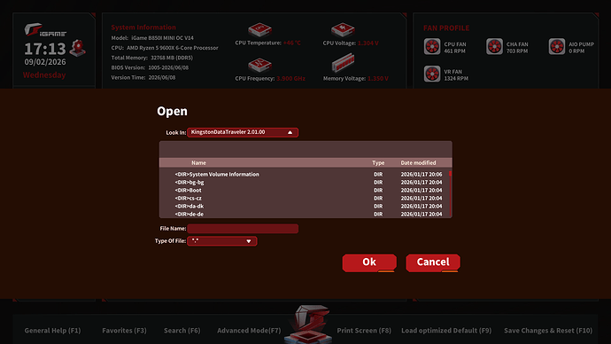This screenshot has width=611, height=344.
Task: Click the CPU Temperature chip icon
Action: point(259,29)
